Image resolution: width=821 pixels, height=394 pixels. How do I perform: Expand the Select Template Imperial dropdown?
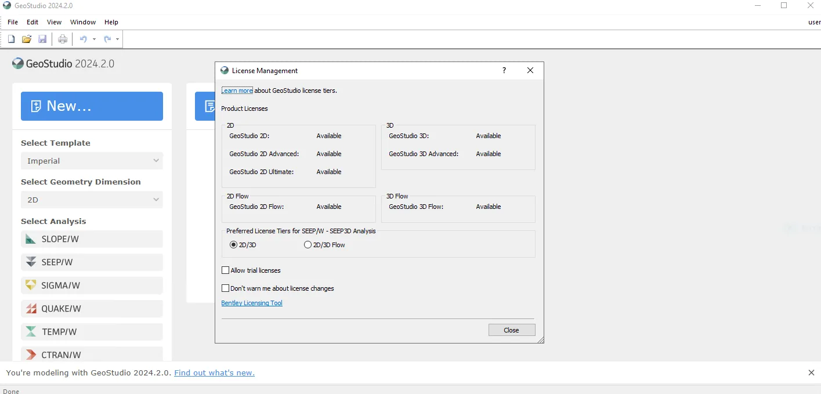tap(92, 161)
